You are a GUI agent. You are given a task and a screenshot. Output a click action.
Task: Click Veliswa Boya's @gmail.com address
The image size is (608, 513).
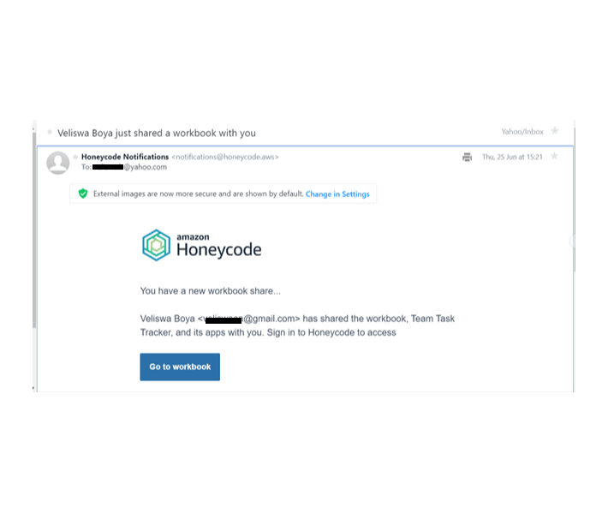[249, 319]
